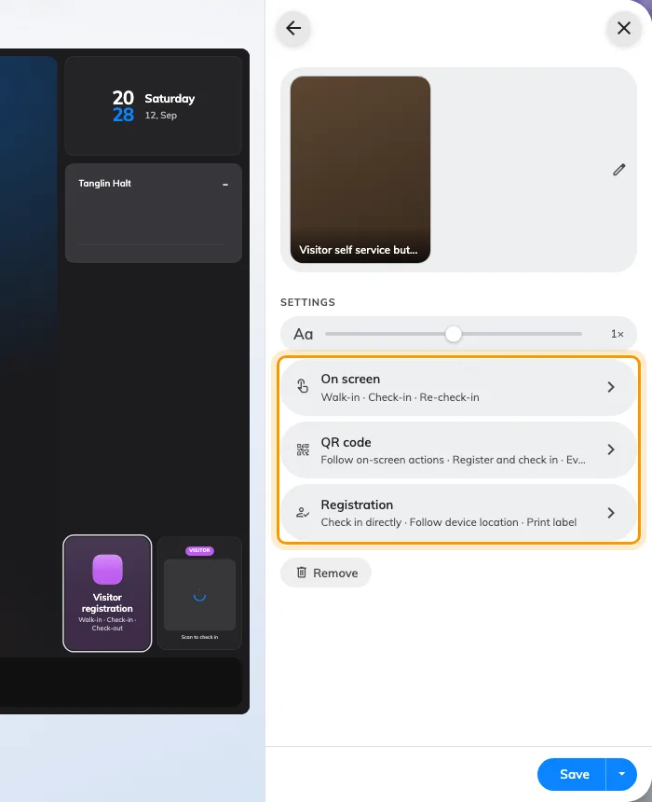Close the settings panel
Image resolution: width=652 pixels, height=802 pixels.
pyautogui.click(x=623, y=28)
